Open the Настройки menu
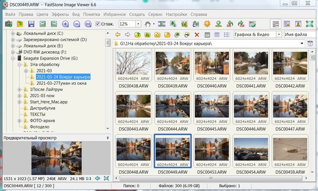 176,14
